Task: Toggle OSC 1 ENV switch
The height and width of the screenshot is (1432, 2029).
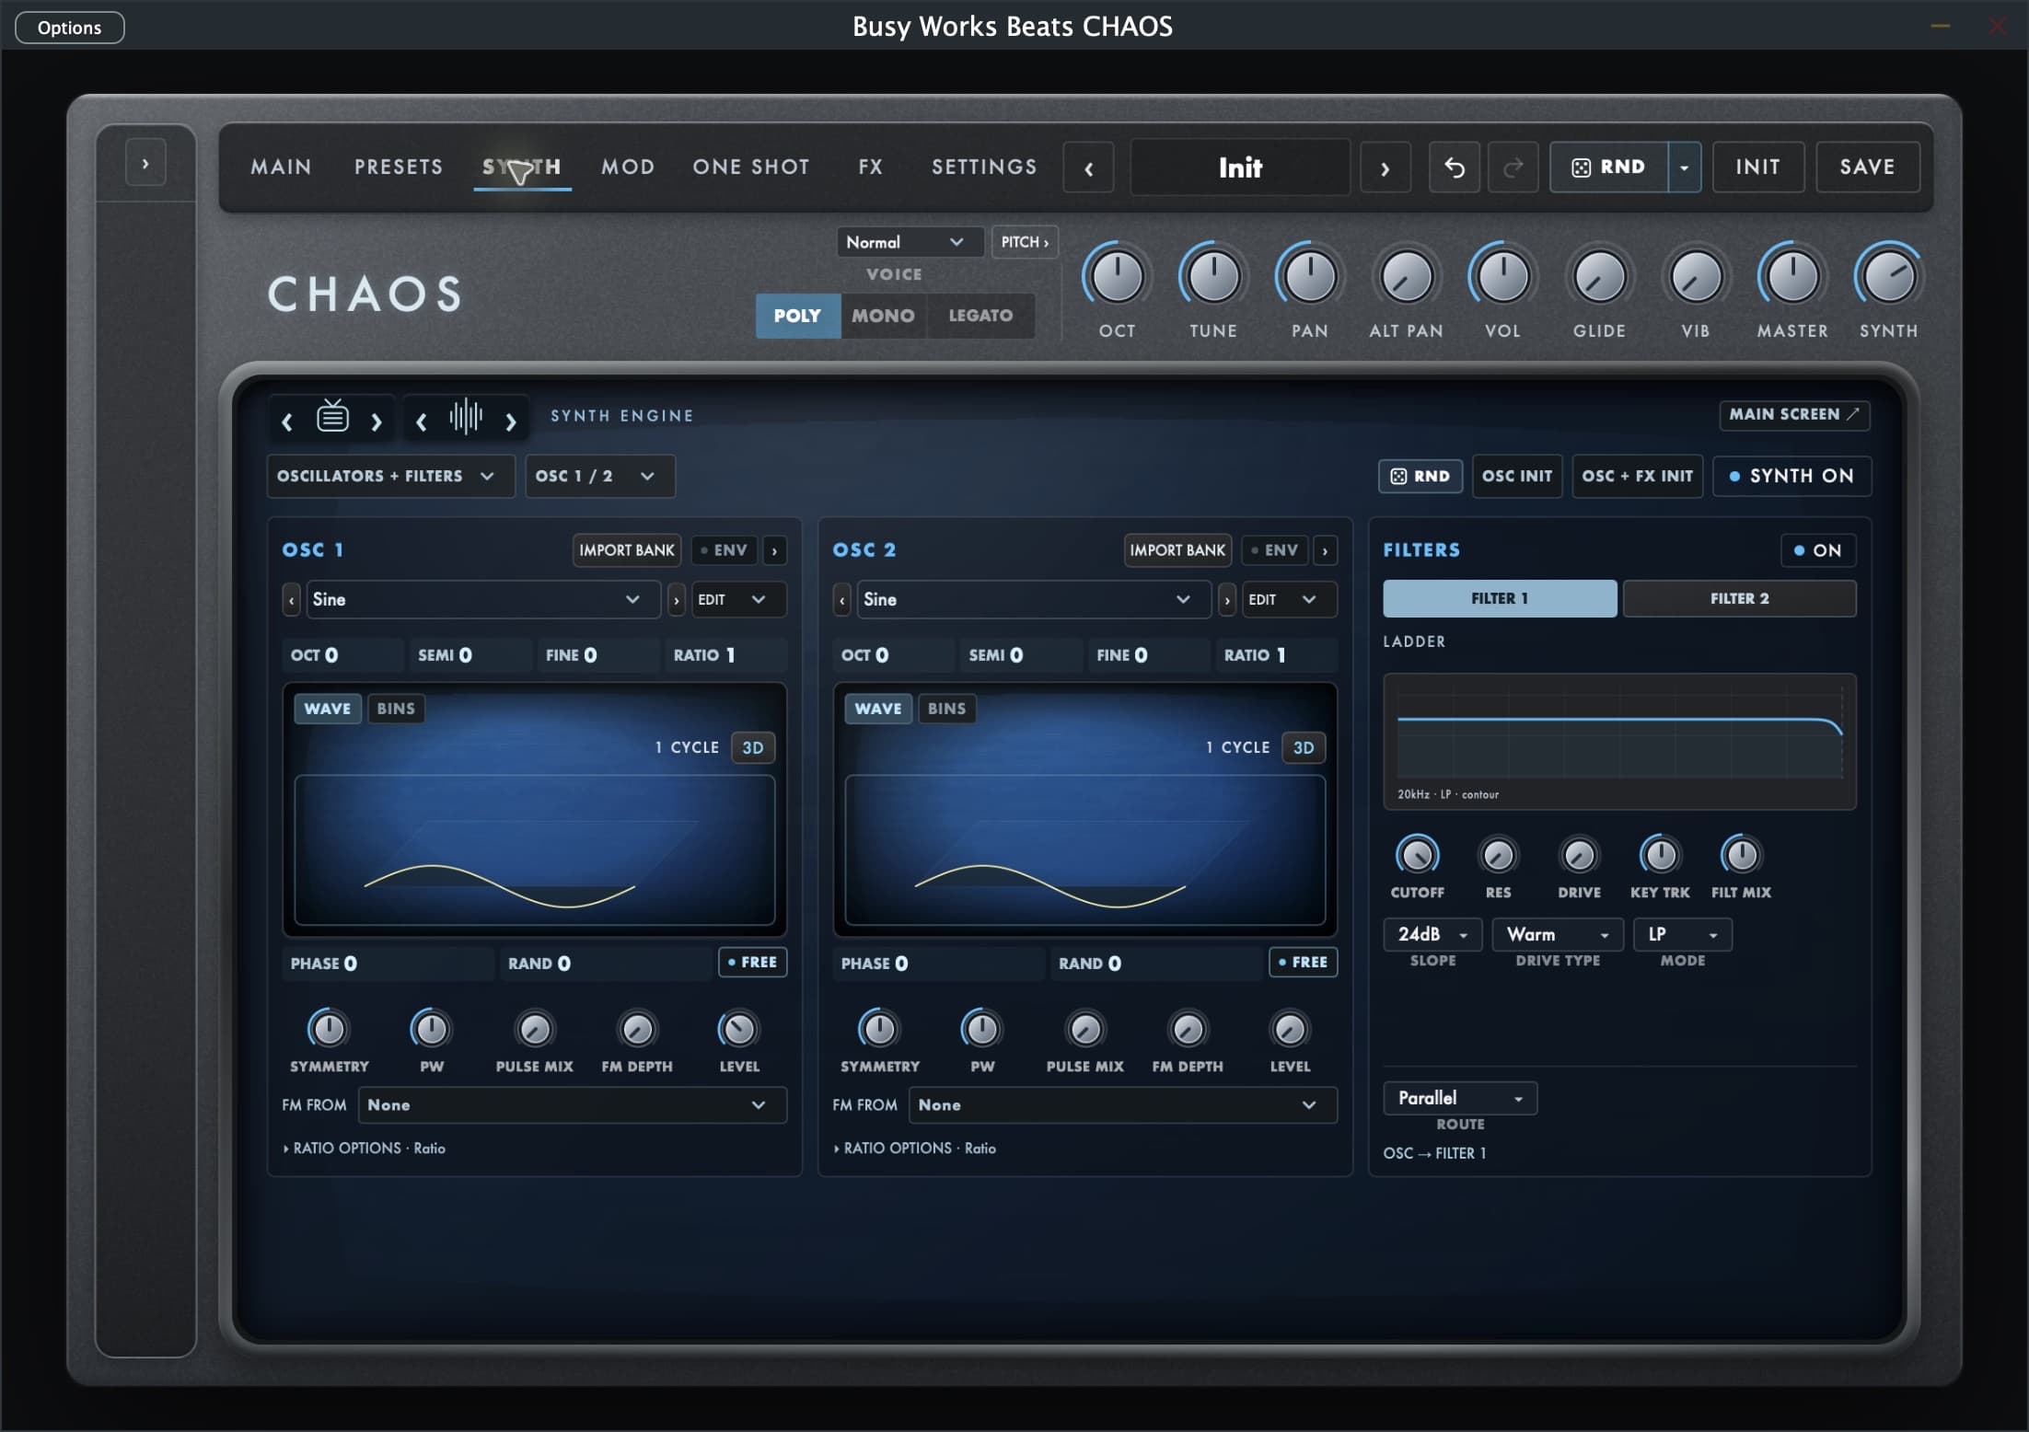Action: [x=724, y=550]
